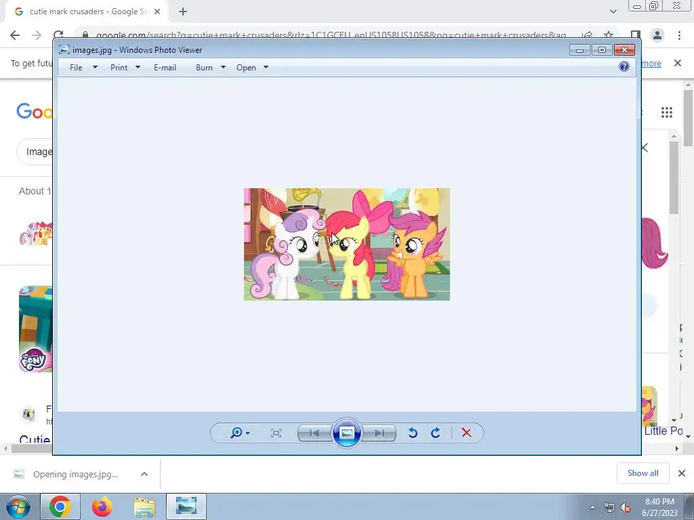This screenshot has height=520, width=694.
Task: Click the Chrome address bar URL
Action: point(331,35)
